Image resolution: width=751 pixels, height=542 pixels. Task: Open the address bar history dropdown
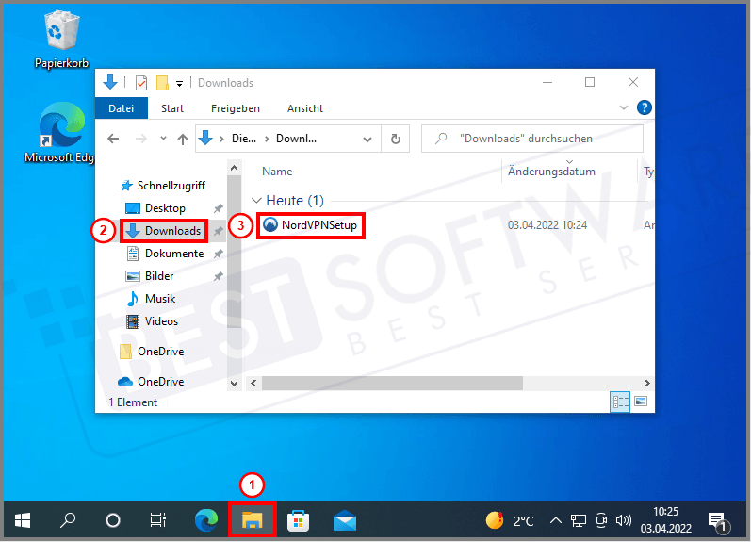click(x=368, y=139)
